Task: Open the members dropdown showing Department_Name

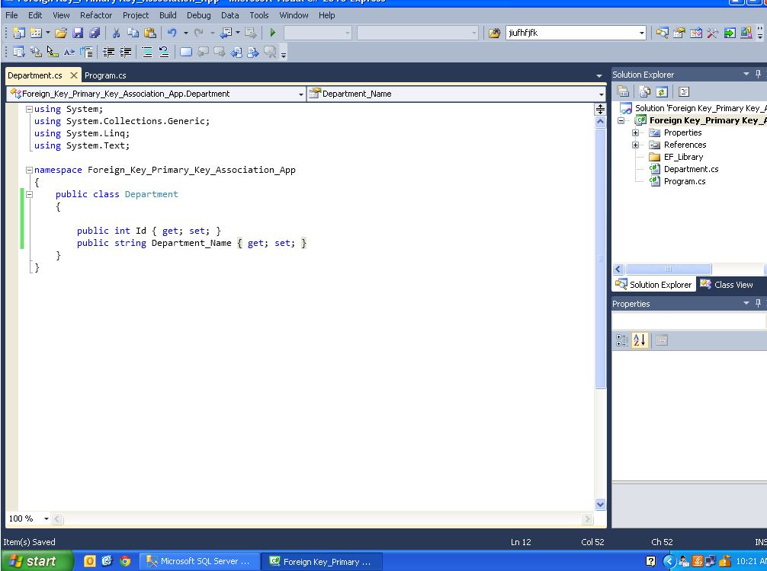Action: [x=457, y=94]
